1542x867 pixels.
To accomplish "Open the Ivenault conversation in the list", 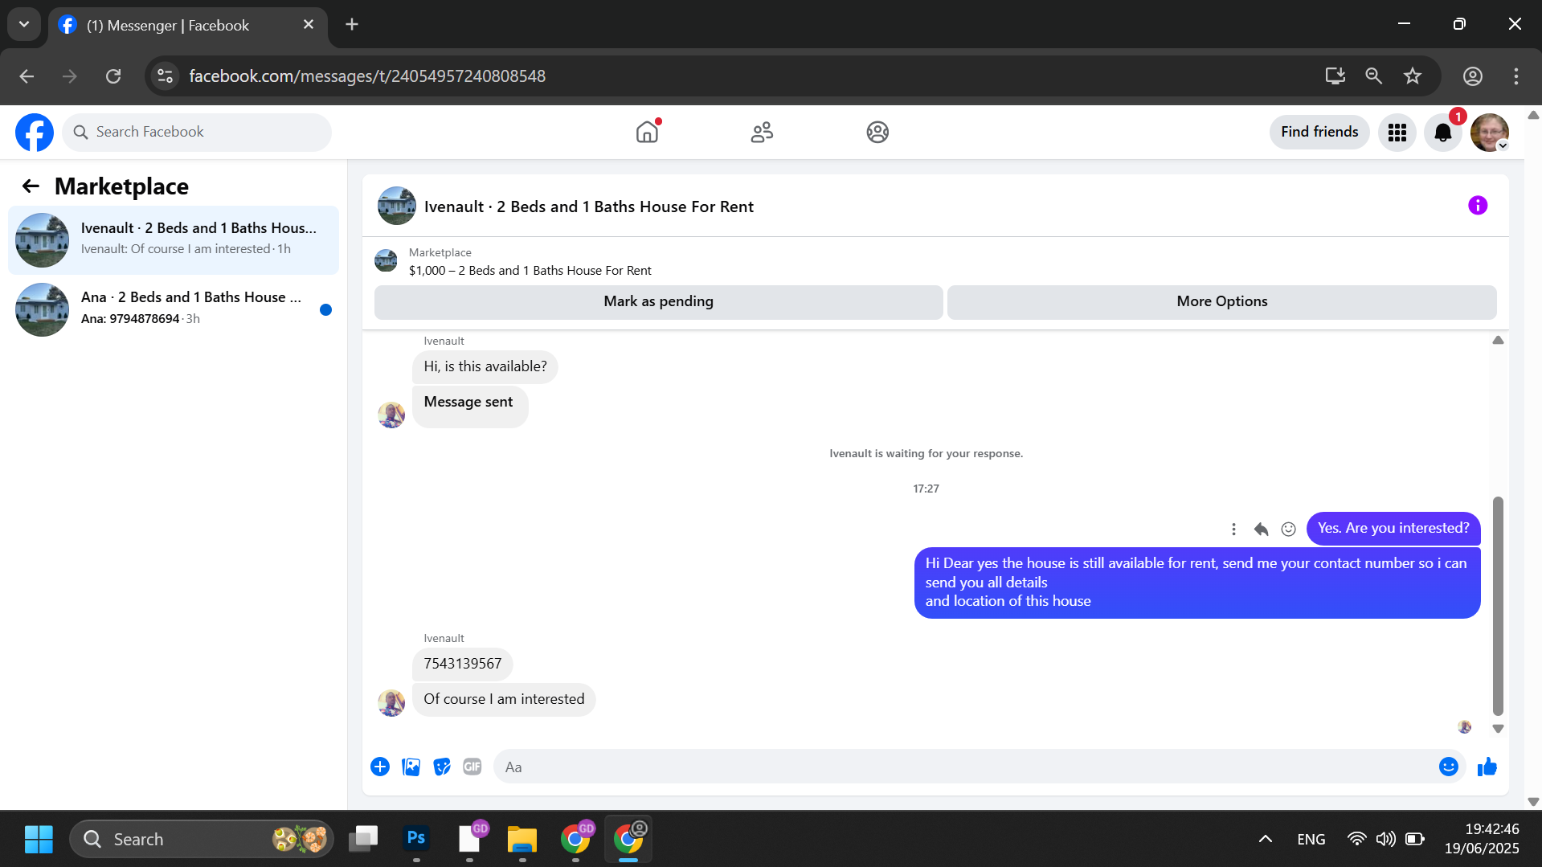I will point(174,239).
